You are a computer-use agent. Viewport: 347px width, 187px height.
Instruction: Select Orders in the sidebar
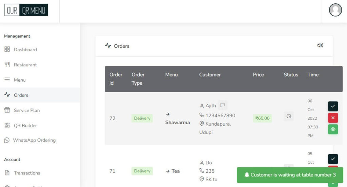tap(21, 95)
